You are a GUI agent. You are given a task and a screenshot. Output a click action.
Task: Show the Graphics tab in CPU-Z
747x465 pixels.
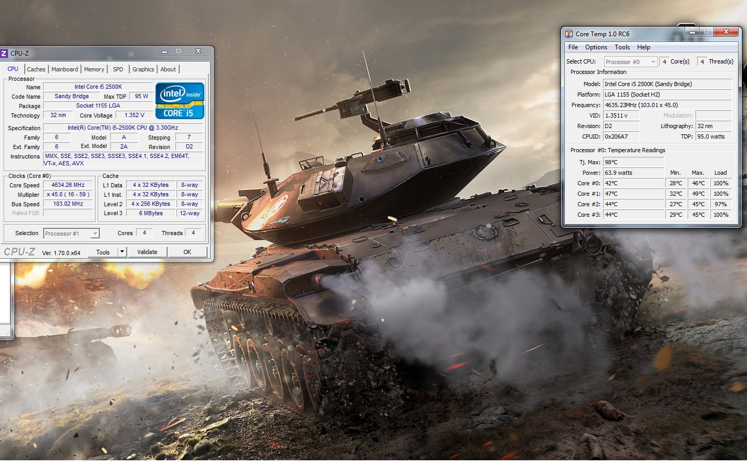click(143, 69)
